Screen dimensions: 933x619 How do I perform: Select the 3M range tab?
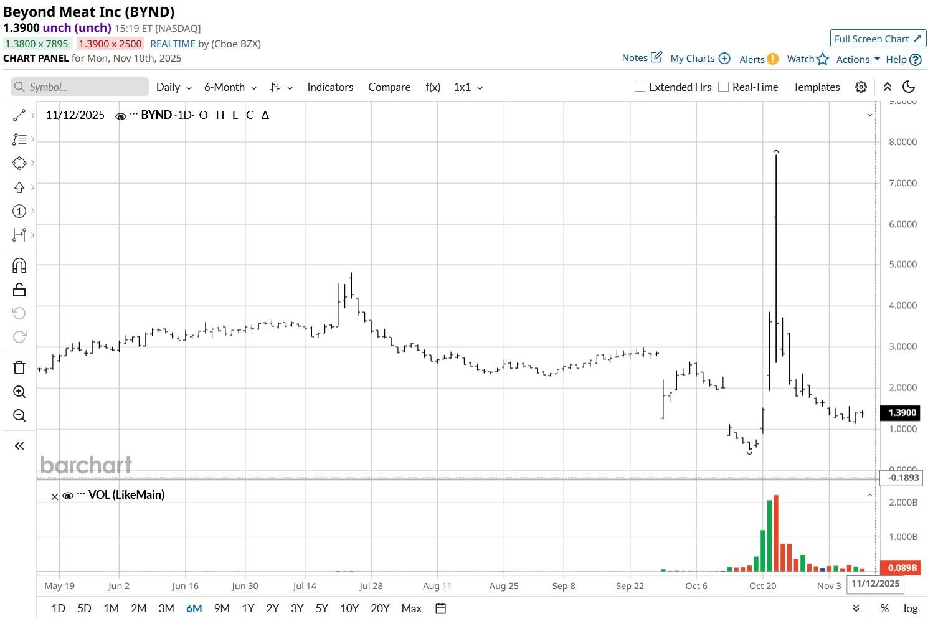(x=166, y=608)
